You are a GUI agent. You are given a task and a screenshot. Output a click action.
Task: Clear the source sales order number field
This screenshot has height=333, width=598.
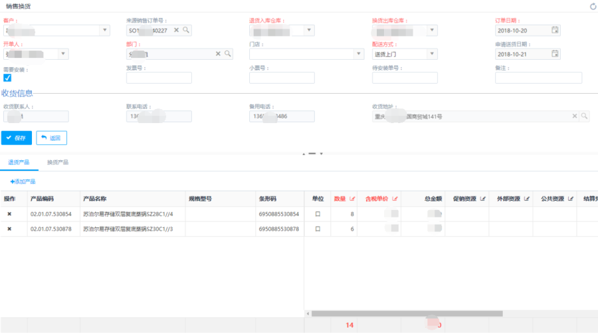point(177,30)
